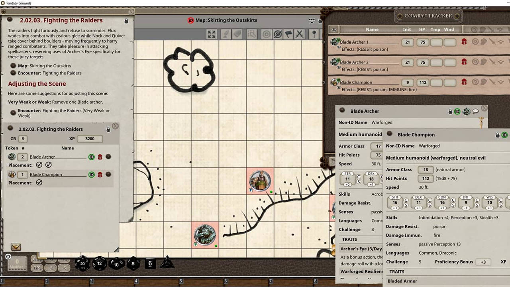510x287 pixels.
Task: Click the flag marker icon on map toolbar
Action: pos(288,34)
